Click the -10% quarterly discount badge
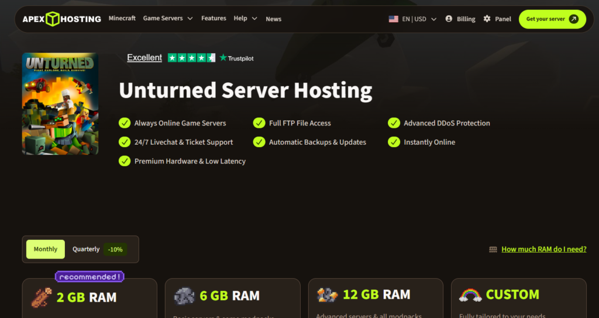This screenshot has height=318, width=599. tap(115, 250)
